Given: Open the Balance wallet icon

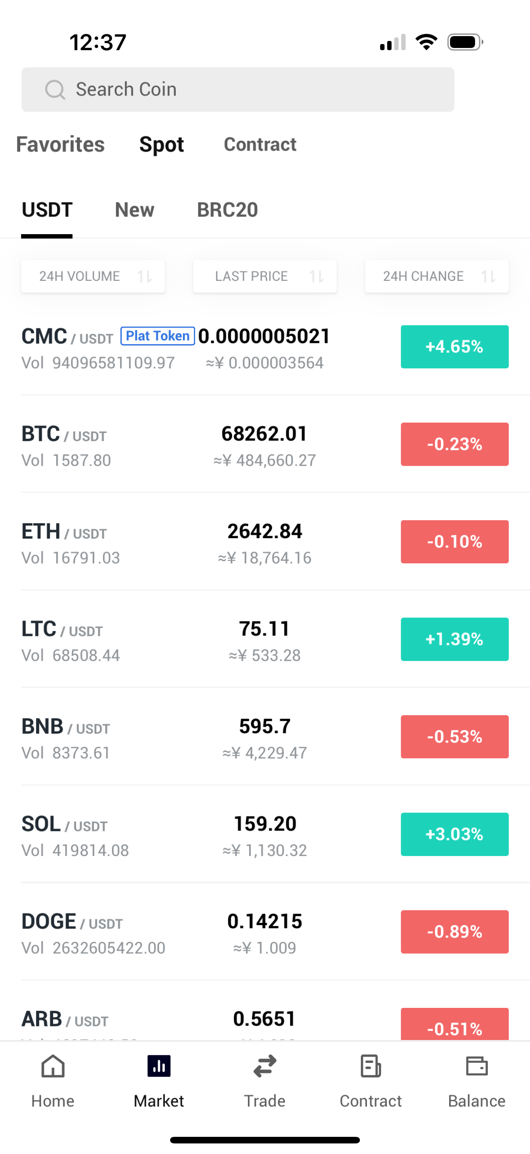Looking at the screenshot, I should 477,1066.
